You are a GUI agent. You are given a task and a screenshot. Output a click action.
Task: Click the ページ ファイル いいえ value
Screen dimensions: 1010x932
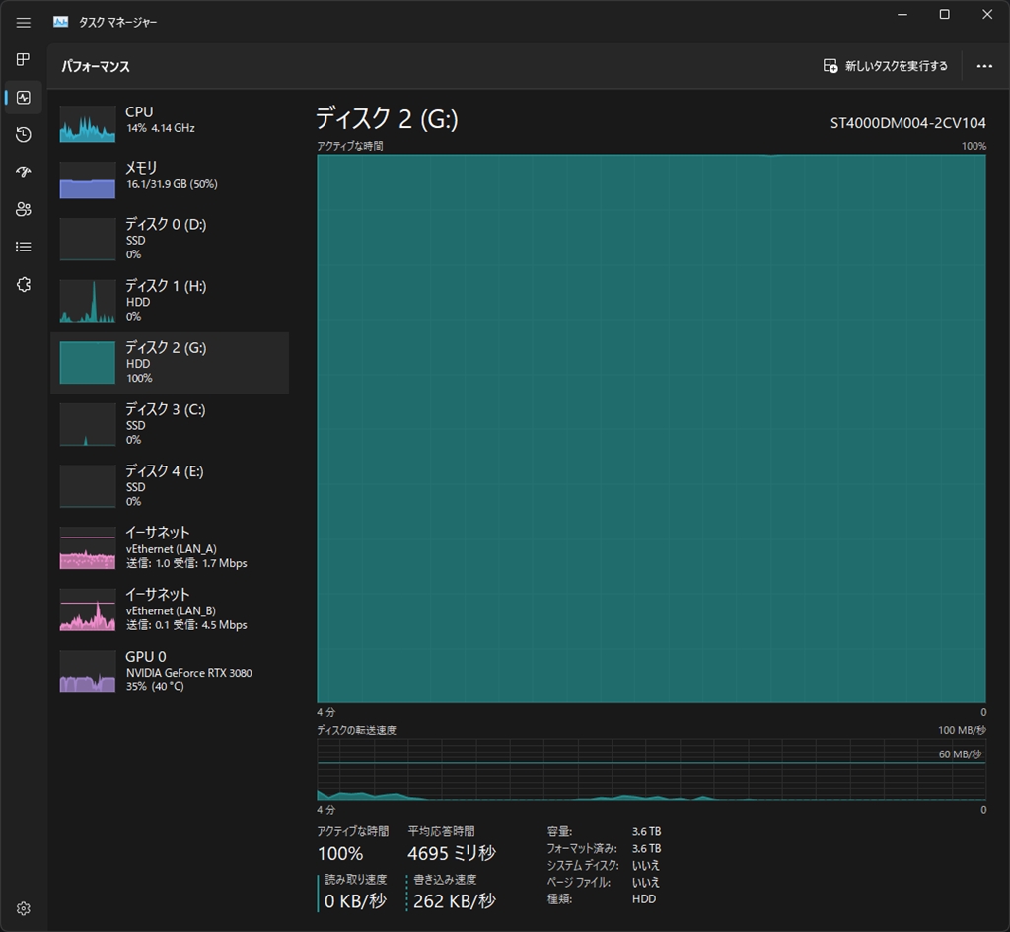coord(645,882)
